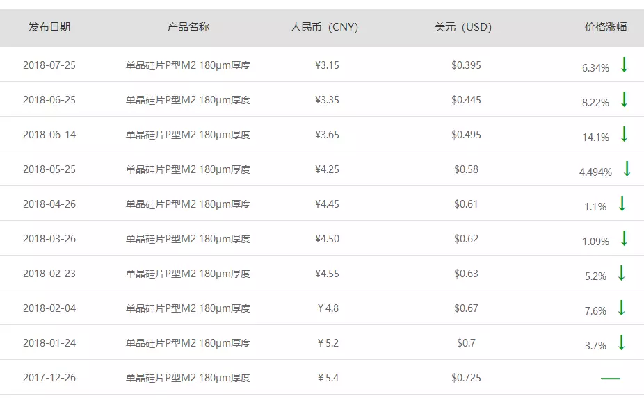The image size is (644, 398).
Task: Click the USD price $0.495
Action: pyautogui.click(x=466, y=135)
